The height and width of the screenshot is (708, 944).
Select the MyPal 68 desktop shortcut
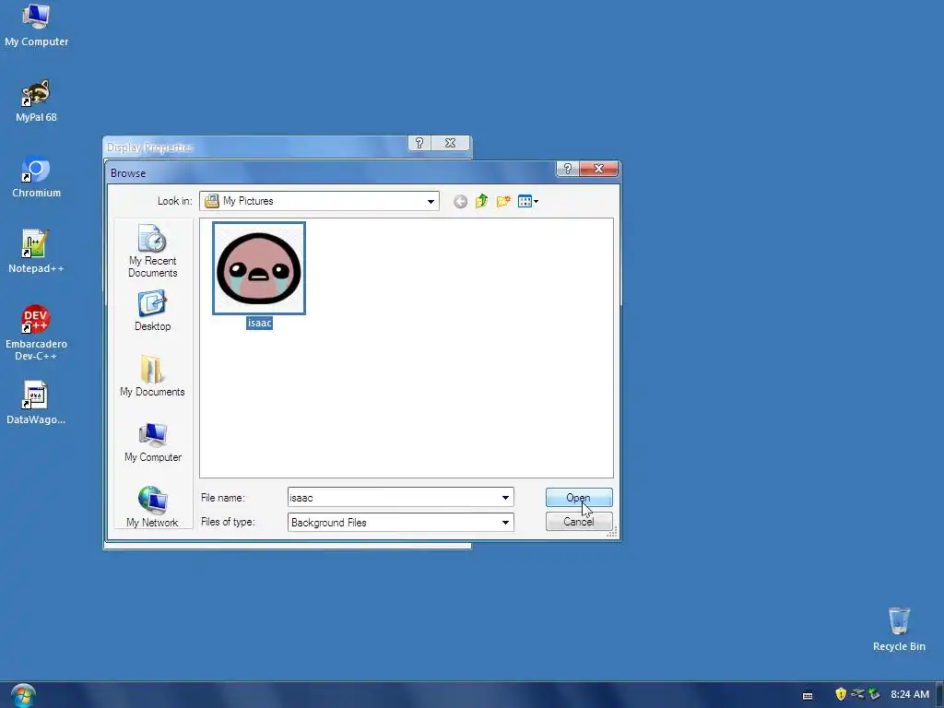pyautogui.click(x=36, y=101)
